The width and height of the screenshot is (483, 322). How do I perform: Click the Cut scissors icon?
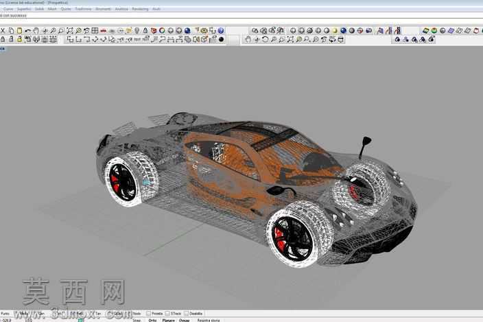pos(3,30)
